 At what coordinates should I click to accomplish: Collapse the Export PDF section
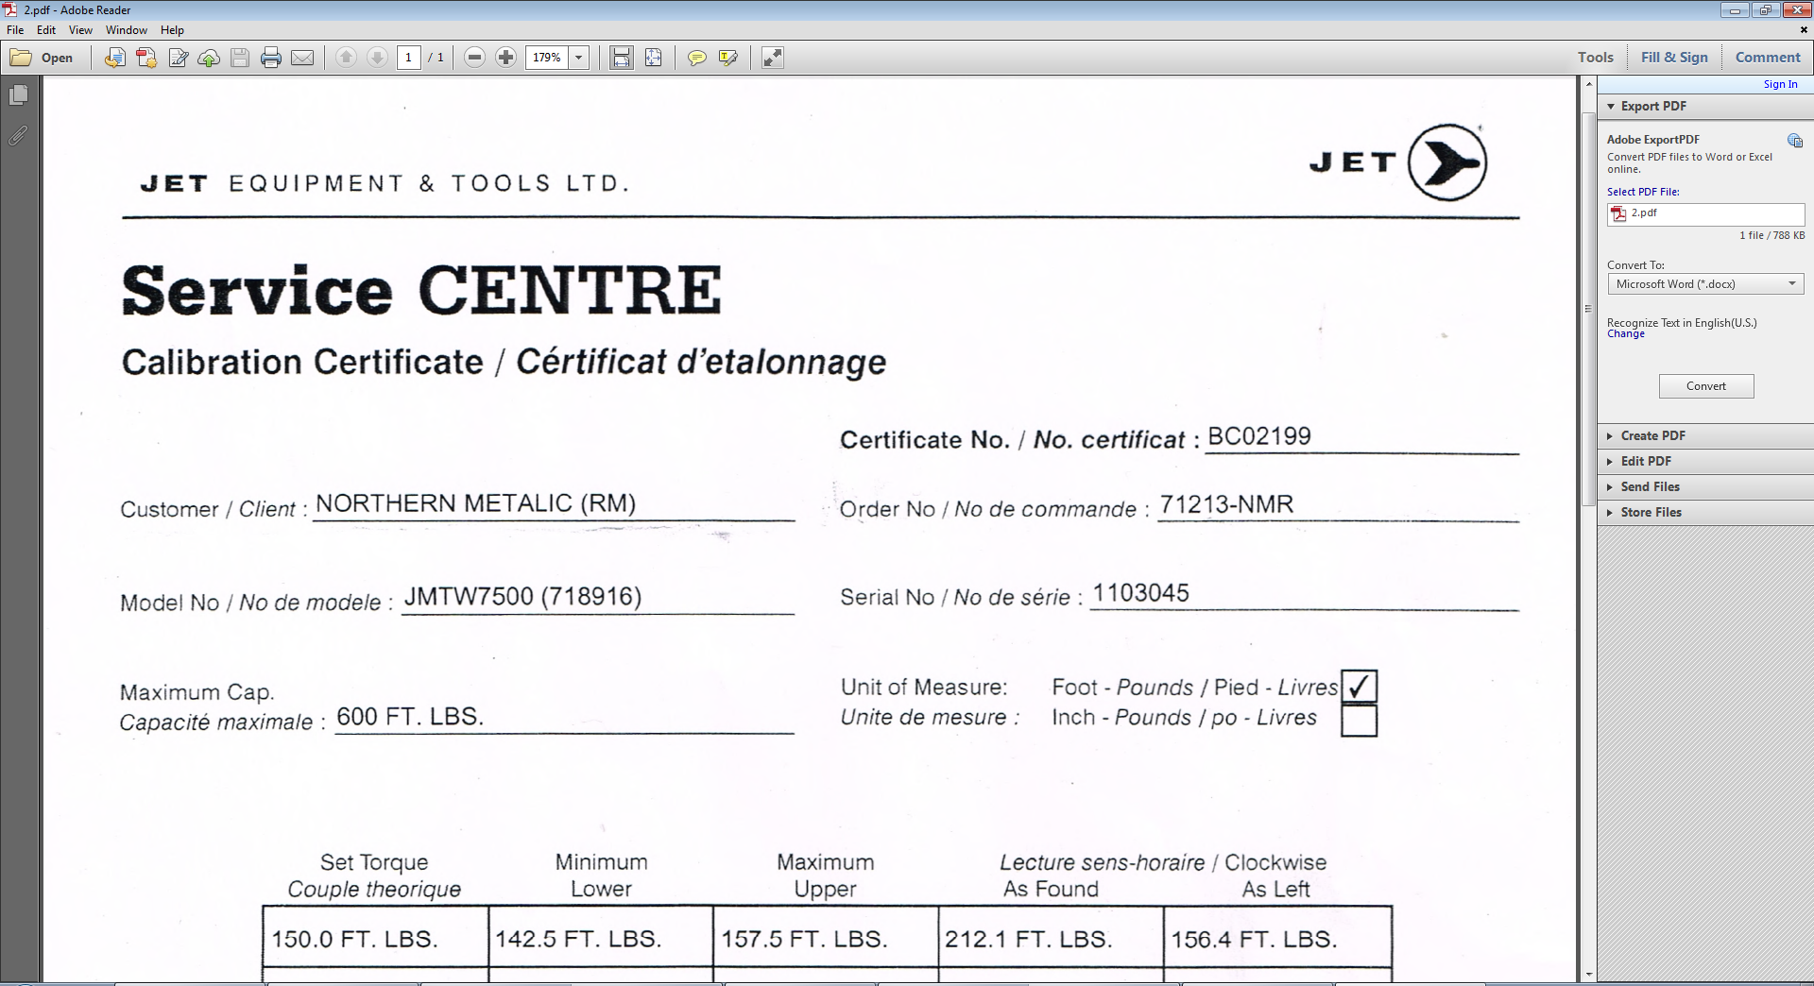click(1611, 107)
